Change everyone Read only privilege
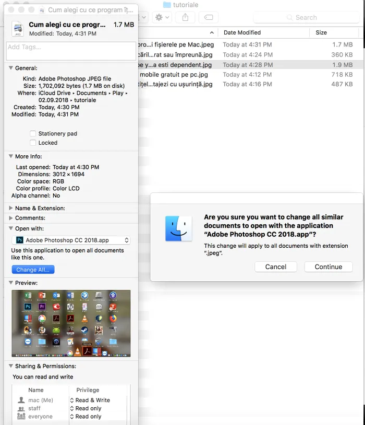This screenshot has width=365, height=425. click(x=86, y=416)
